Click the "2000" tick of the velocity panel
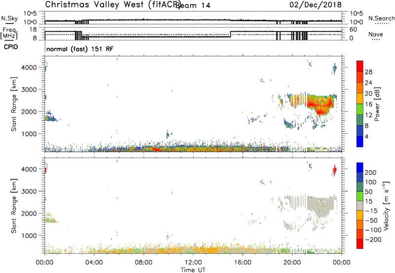This screenshot has width=395, height=273. [29, 213]
